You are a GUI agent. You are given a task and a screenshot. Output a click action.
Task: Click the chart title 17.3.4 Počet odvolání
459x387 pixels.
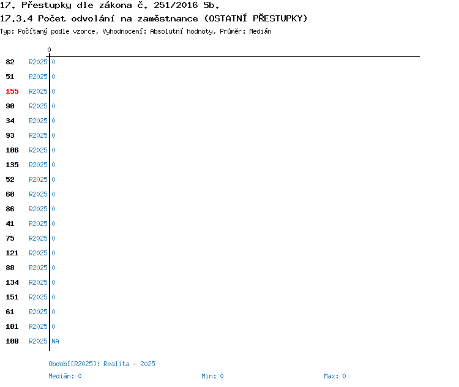click(x=154, y=18)
